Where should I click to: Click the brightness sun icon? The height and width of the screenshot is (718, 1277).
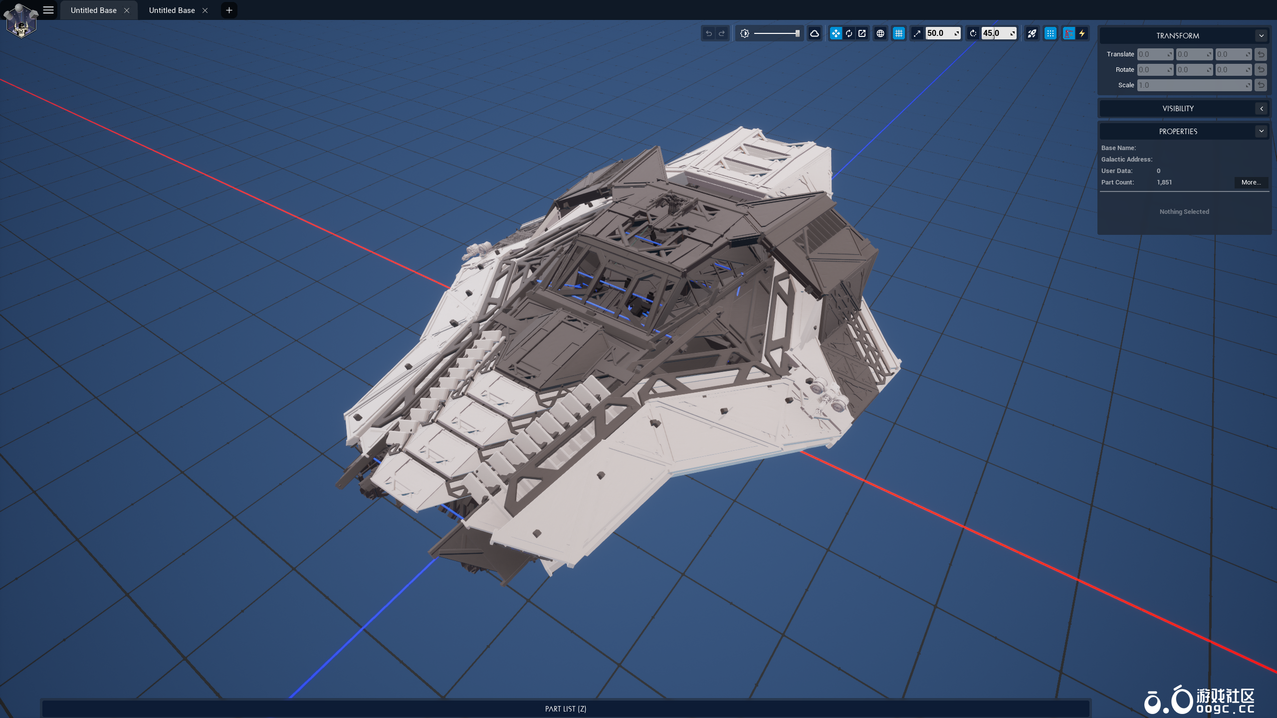[x=745, y=33]
